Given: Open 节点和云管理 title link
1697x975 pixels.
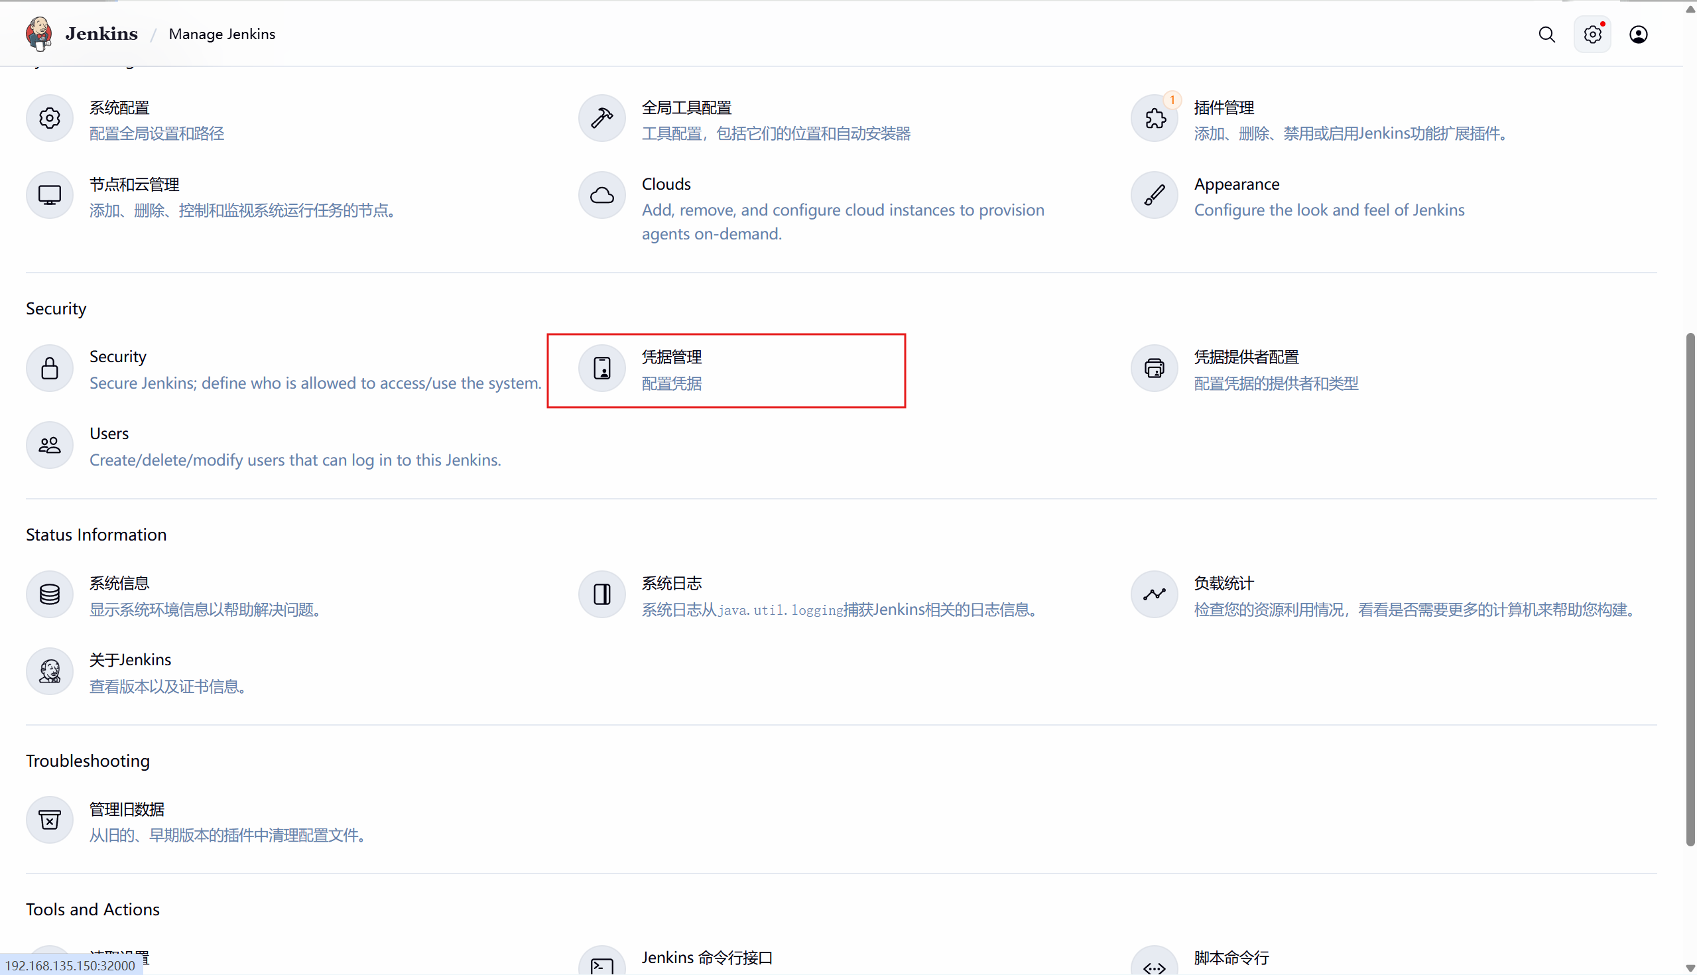Looking at the screenshot, I should pyautogui.click(x=134, y=185).
